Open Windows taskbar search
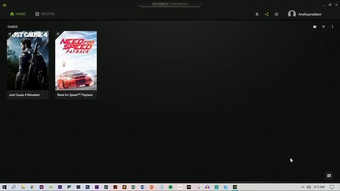 pos(13,187)
